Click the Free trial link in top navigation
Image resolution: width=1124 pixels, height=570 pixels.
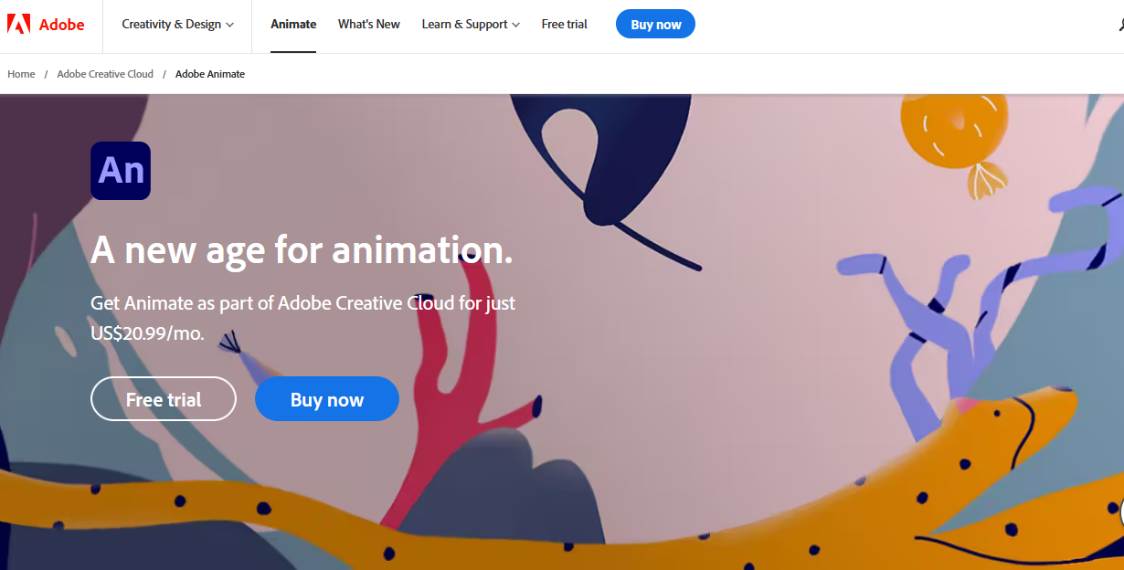click(565, 25)
